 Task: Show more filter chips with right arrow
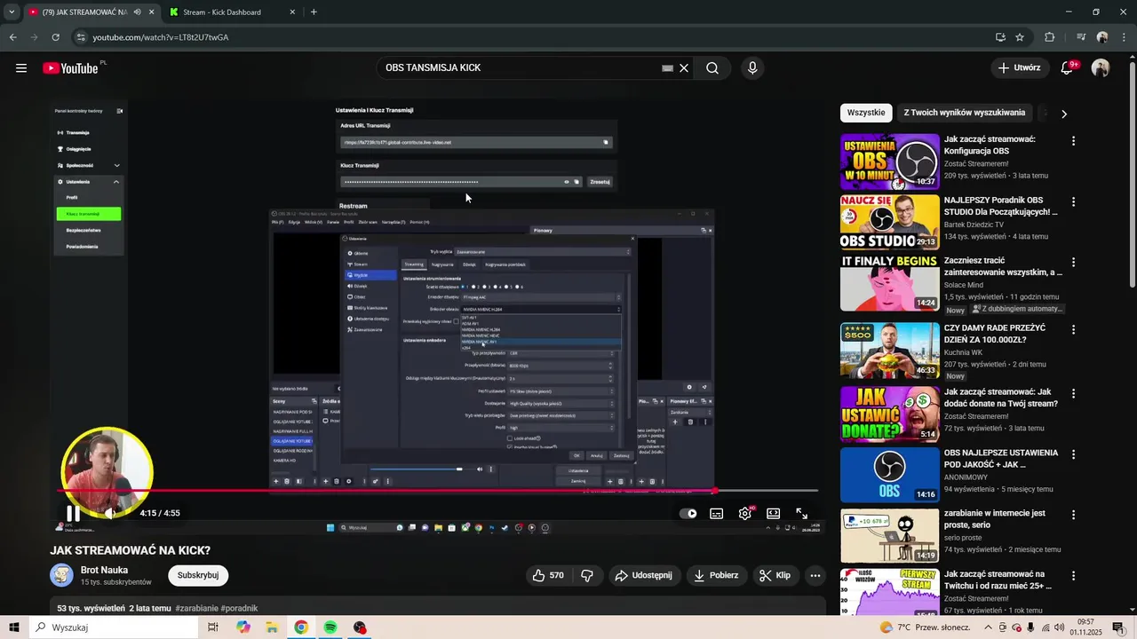click(x=1064, y=114)
